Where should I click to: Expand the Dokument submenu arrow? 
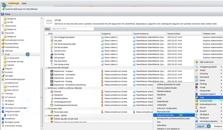pyautogui.click(x=221, y=77)
